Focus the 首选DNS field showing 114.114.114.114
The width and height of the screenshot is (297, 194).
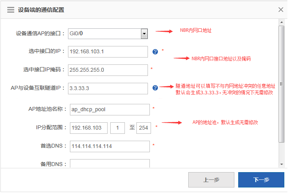(x=110, y=146)
